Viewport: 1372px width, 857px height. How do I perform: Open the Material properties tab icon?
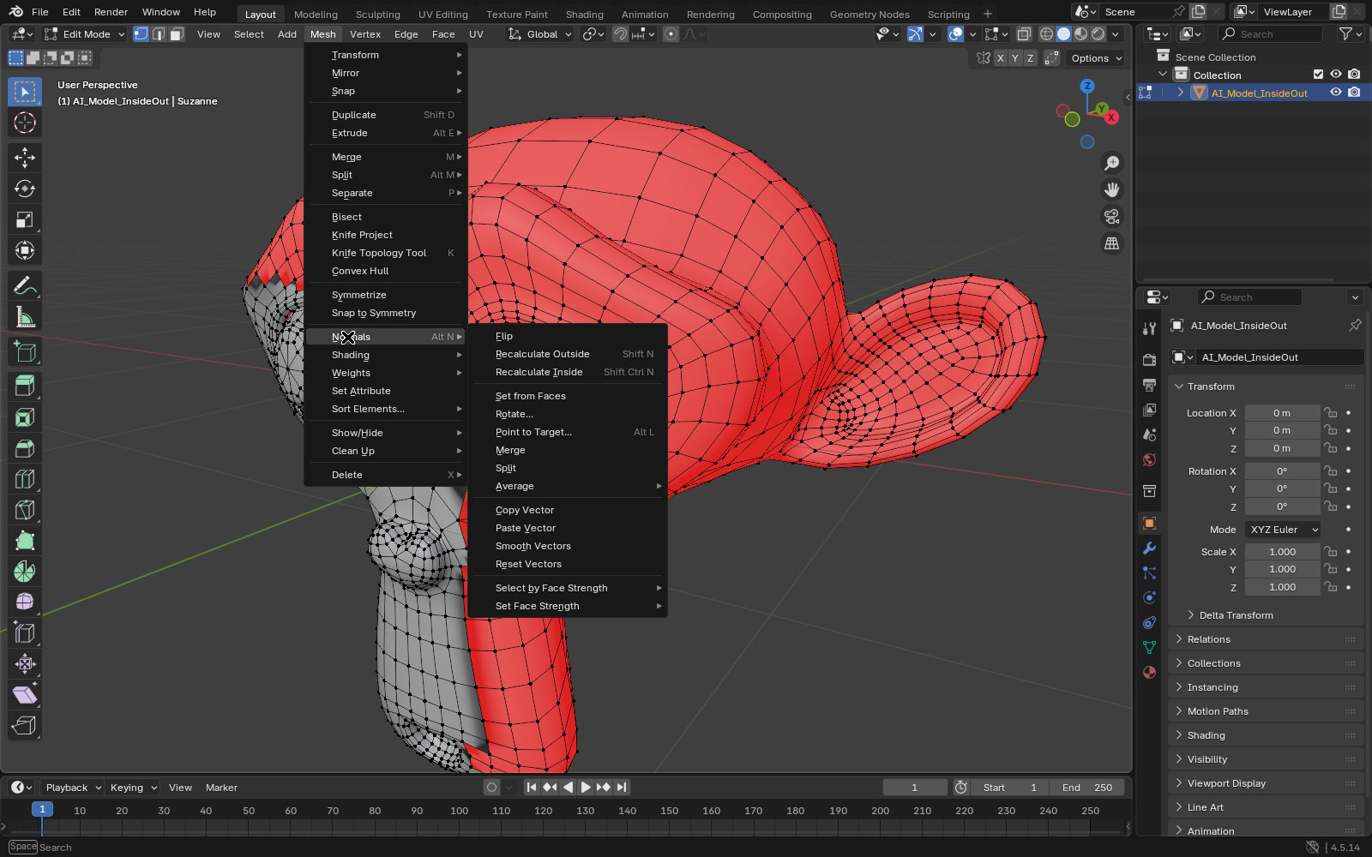pos(1150,673)
